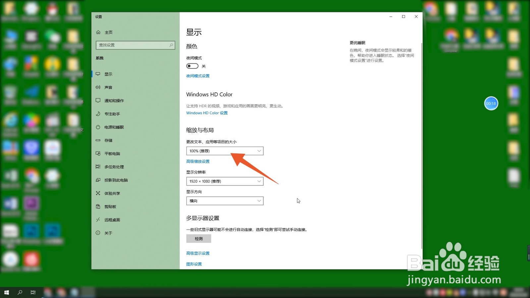This screenshot has width=530, height=298.
Task: Select 多任务处理 in the sidebar
Action: [135, 167]
